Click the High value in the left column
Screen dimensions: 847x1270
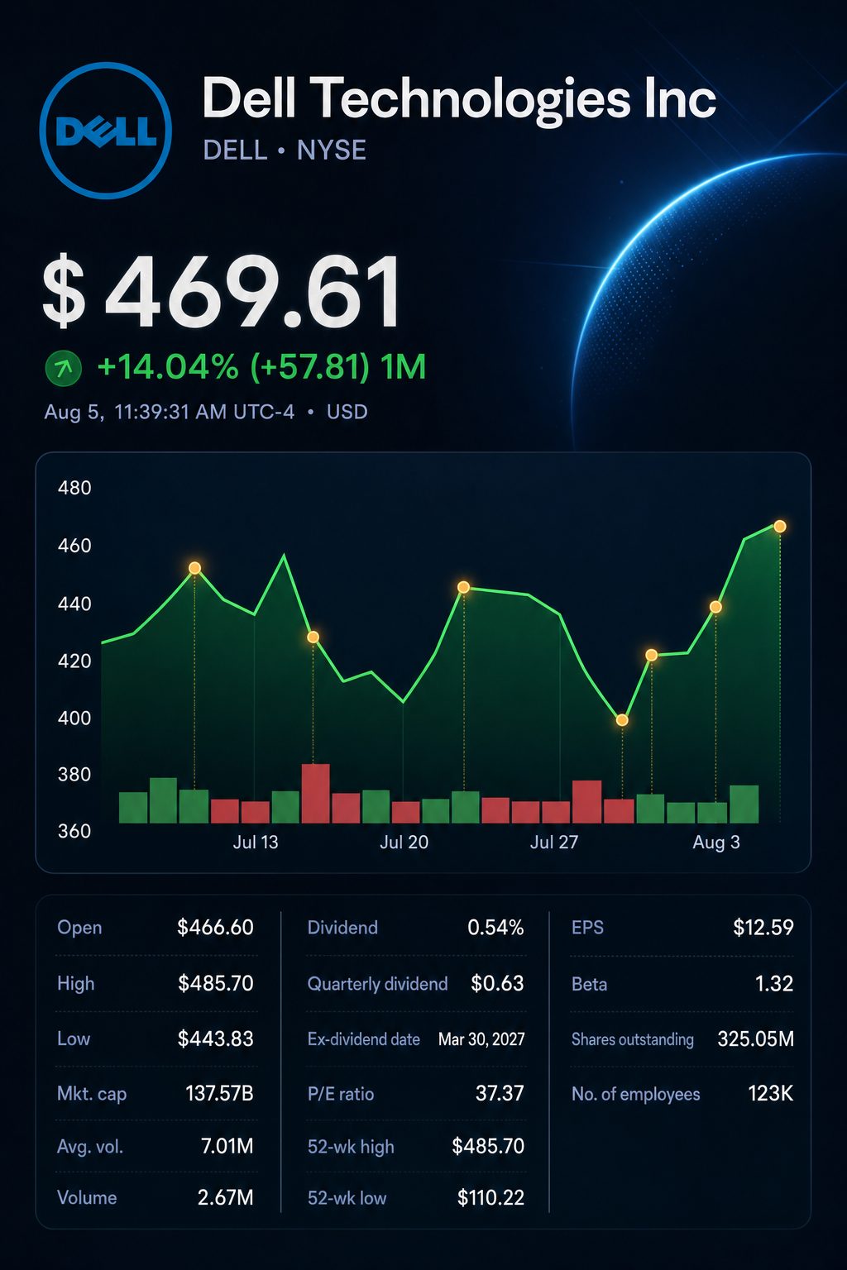point(215,984)
